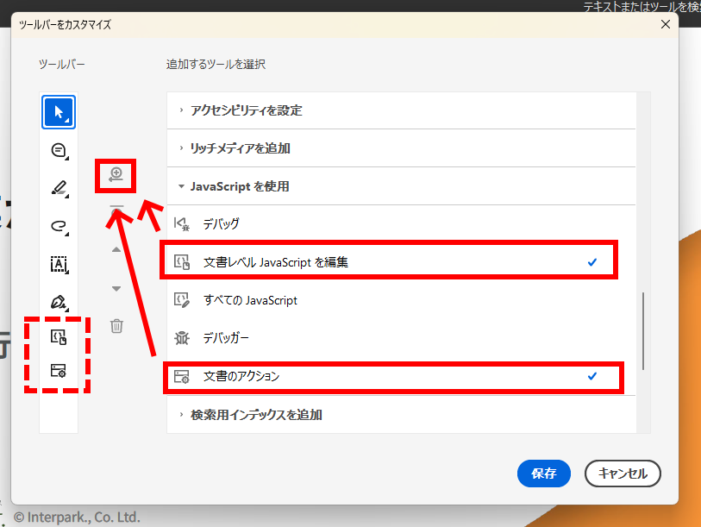Expand リッチメディアを追加 section
701x527 pixels.
click(240, 148)
